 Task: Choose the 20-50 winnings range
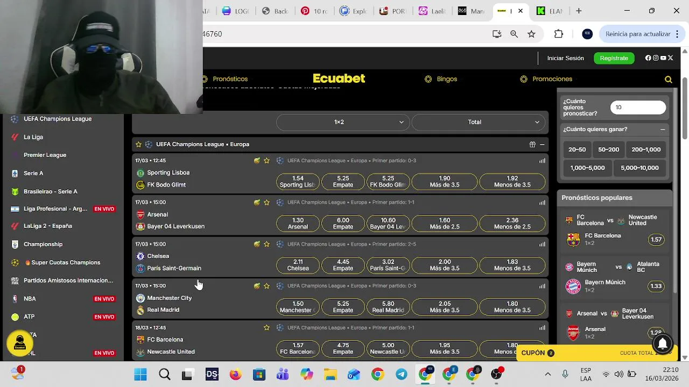click(577, 149)
